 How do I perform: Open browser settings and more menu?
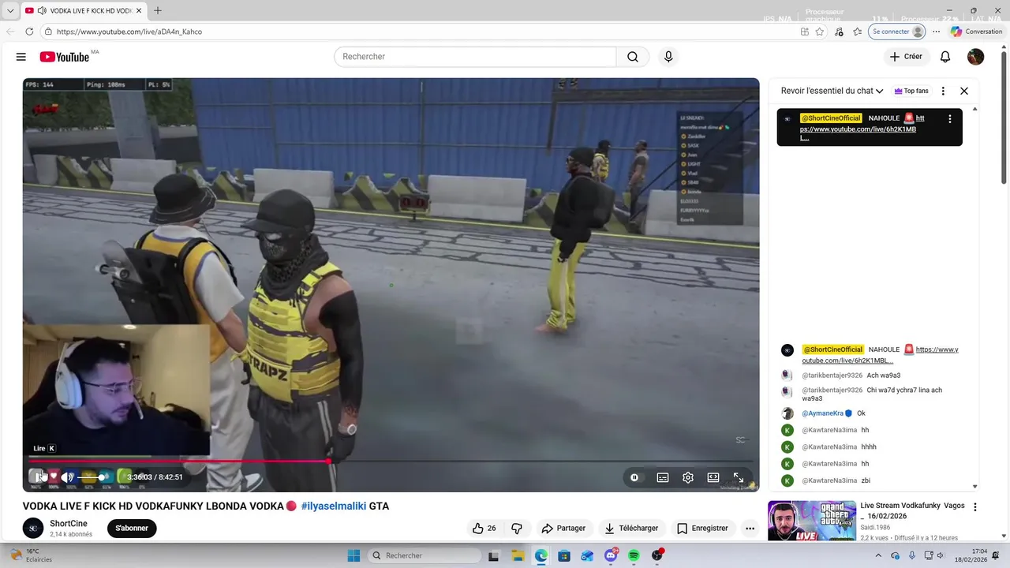pyautogui.click(x=936, y=32)
